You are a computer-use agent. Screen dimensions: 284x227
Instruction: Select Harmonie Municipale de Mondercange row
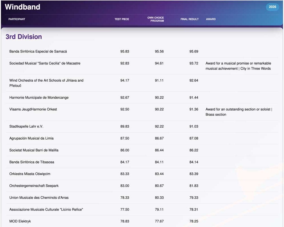click(142, 98)
